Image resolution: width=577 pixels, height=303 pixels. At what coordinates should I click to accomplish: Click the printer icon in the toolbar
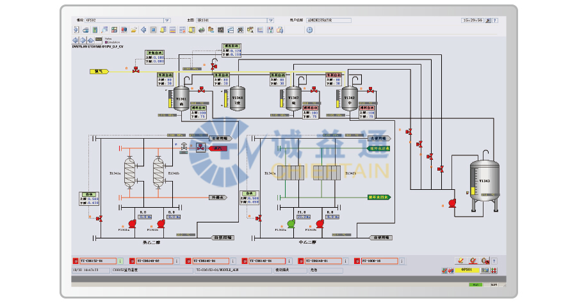pyautogui.click(x=85, y=30)
